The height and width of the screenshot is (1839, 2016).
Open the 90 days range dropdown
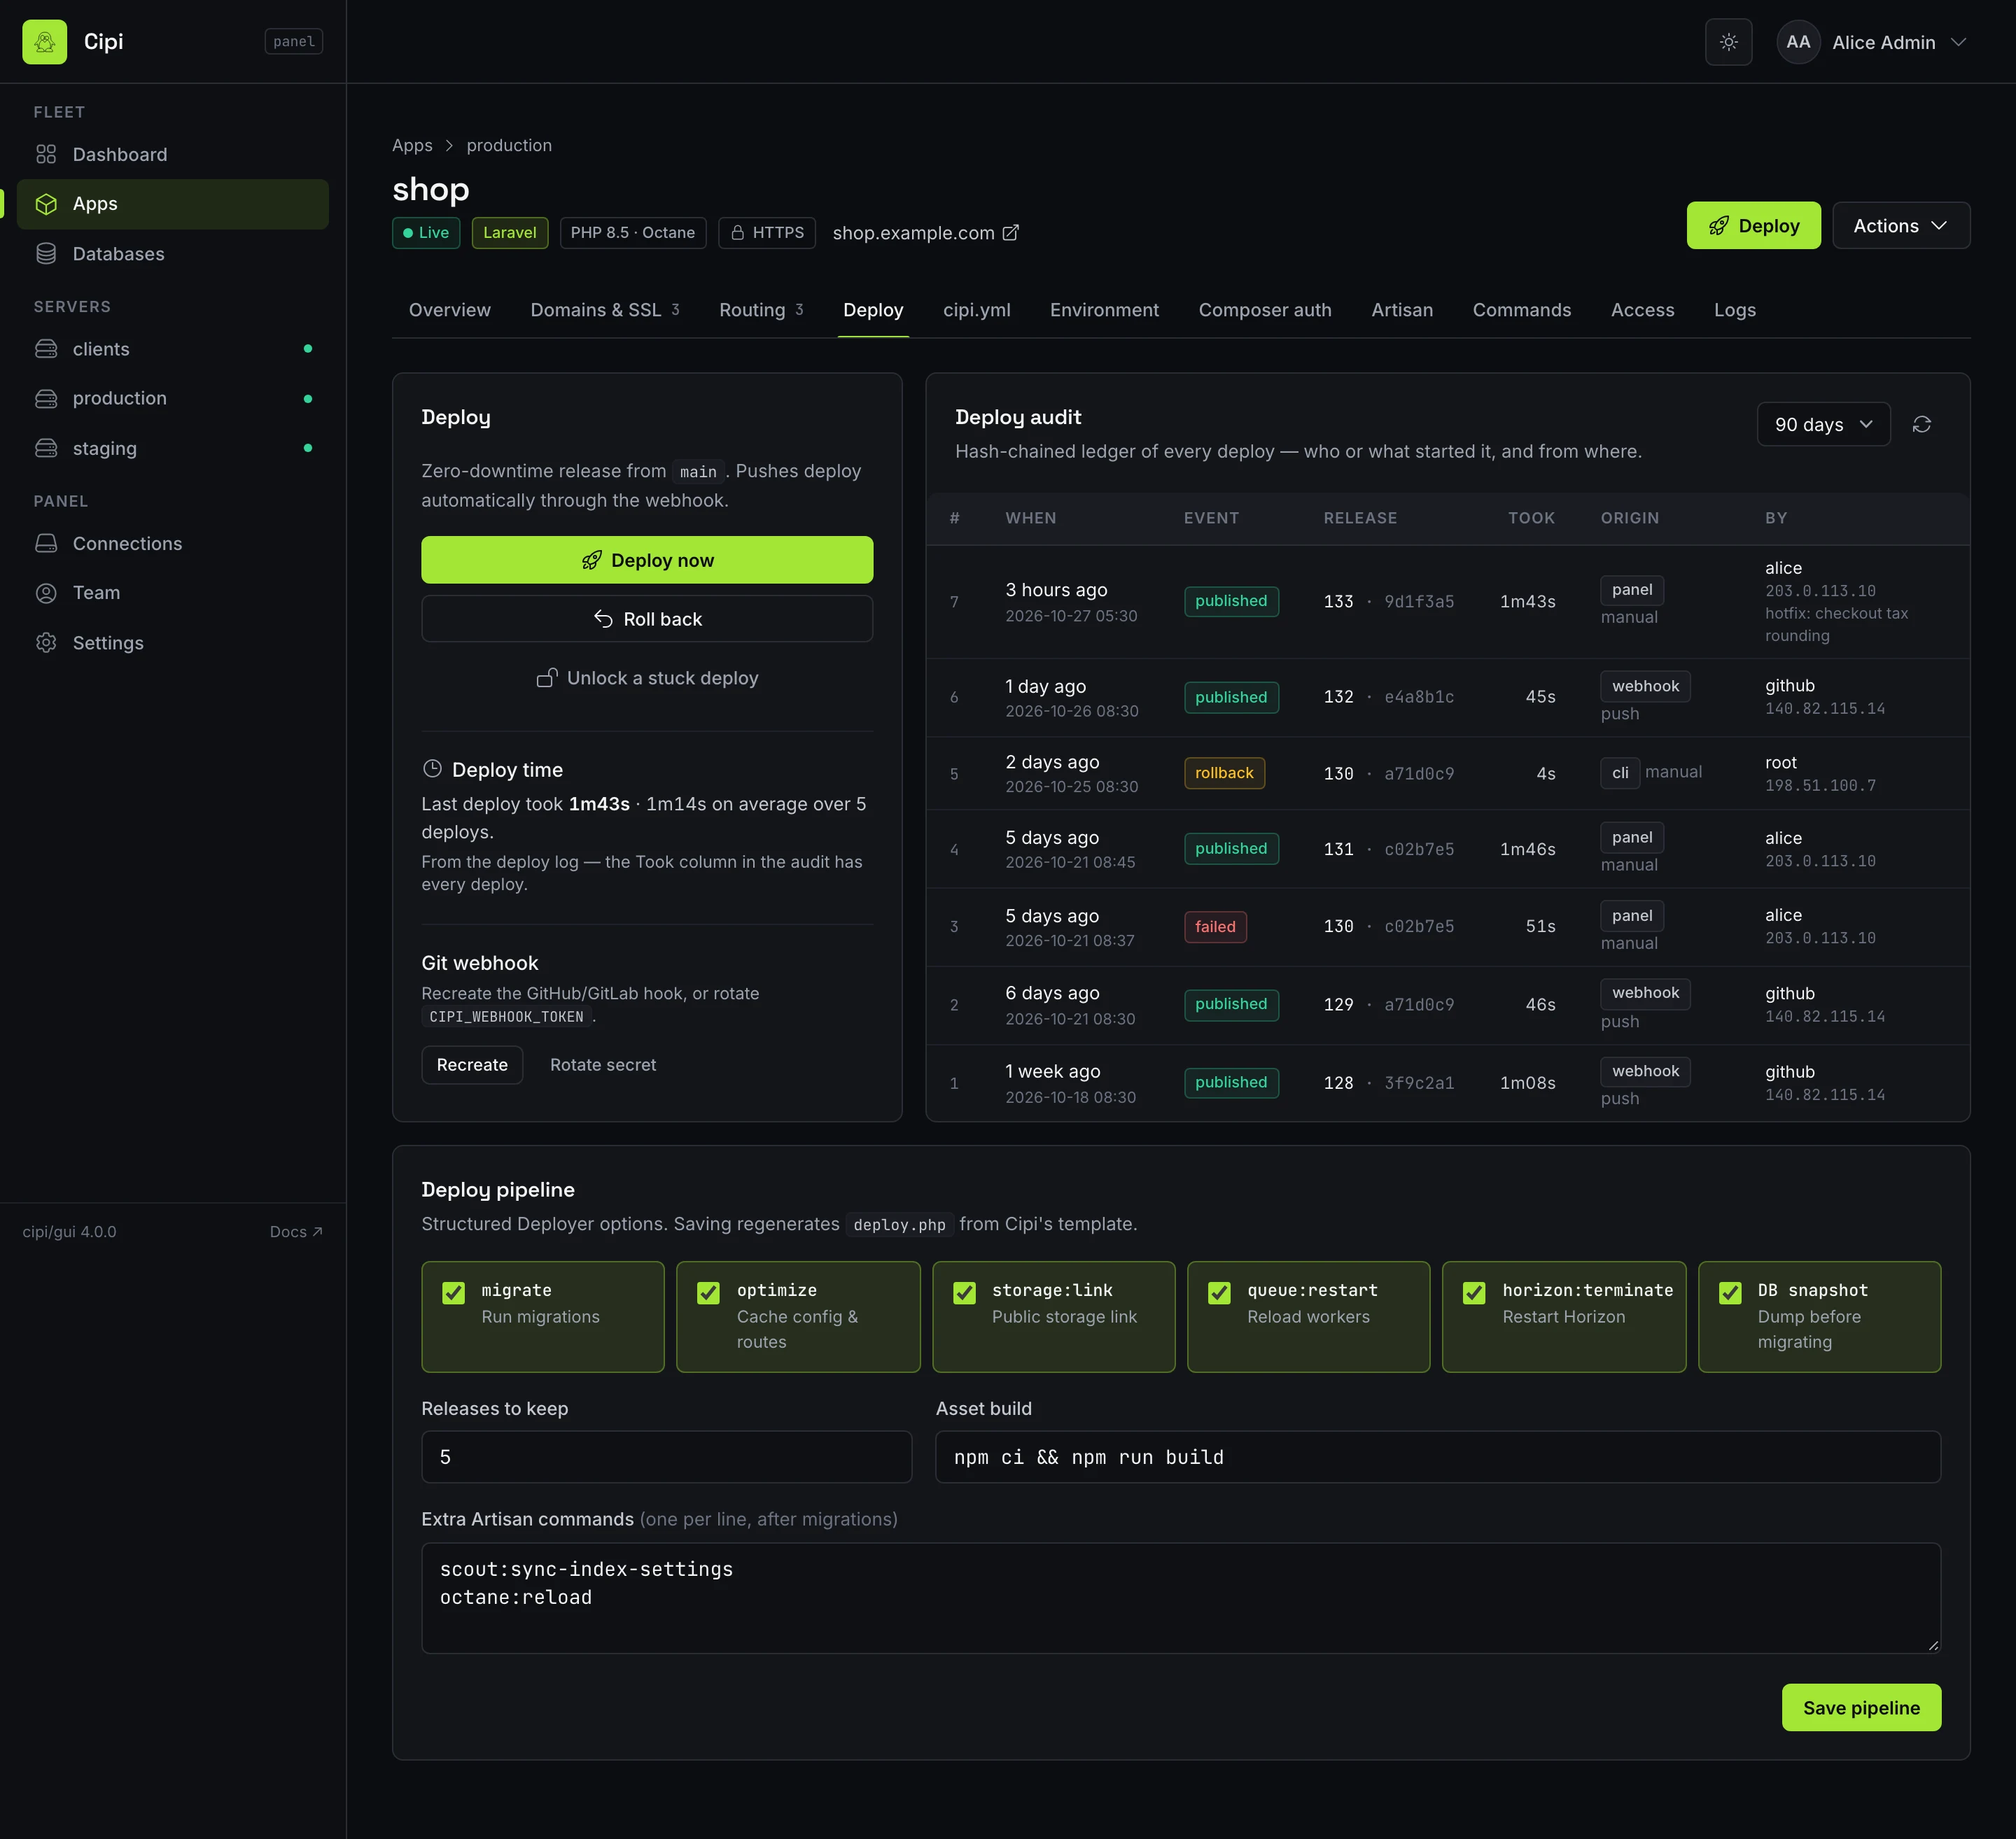(x=1823, y=425)
